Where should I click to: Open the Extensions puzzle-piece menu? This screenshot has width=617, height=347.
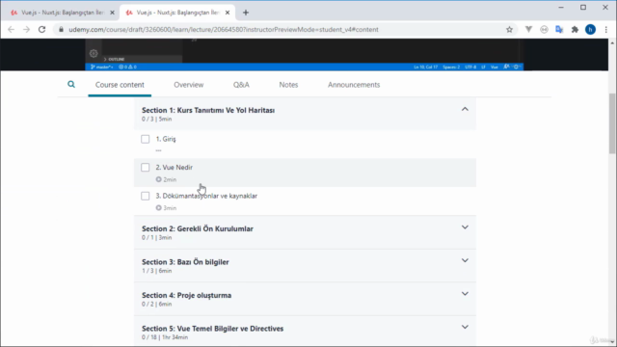[x=575, y=30]
